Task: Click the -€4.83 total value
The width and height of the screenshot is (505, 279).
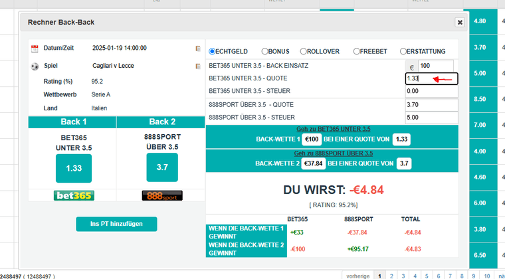Action: pos(413,249)
